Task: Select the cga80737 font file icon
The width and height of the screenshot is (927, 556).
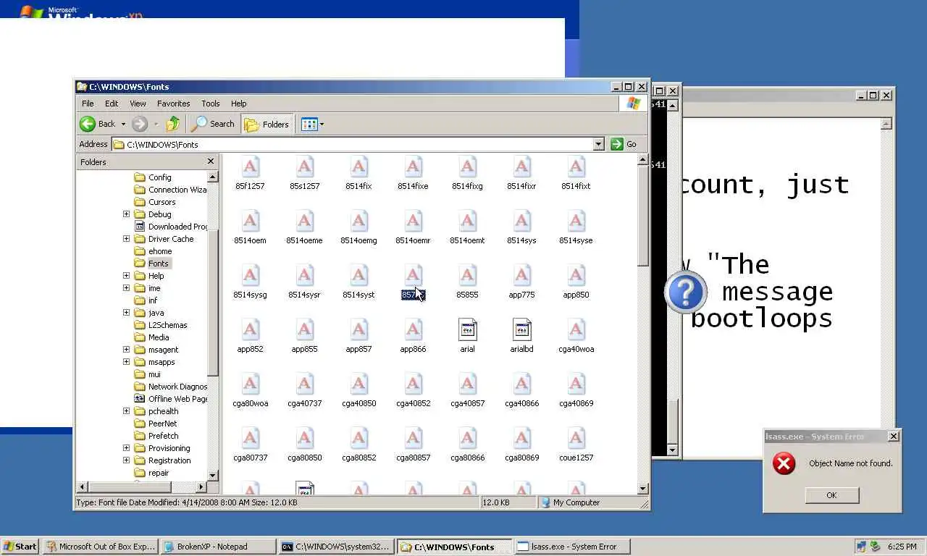Action: [250, 445]
